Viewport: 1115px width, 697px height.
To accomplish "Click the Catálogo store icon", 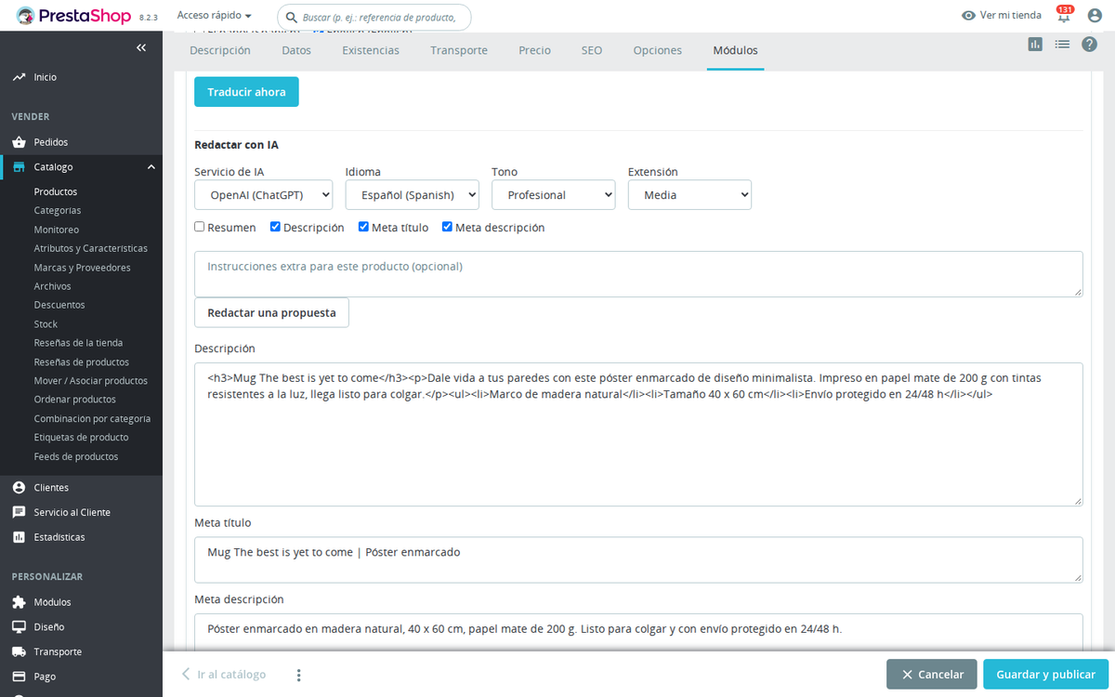I will (19, 167).
